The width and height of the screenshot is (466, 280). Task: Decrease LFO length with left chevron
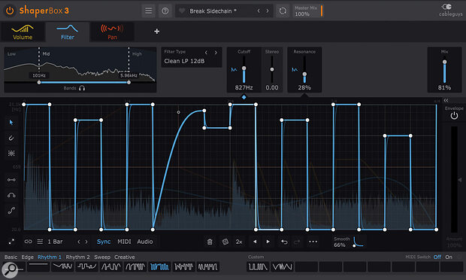click(79, 242)
